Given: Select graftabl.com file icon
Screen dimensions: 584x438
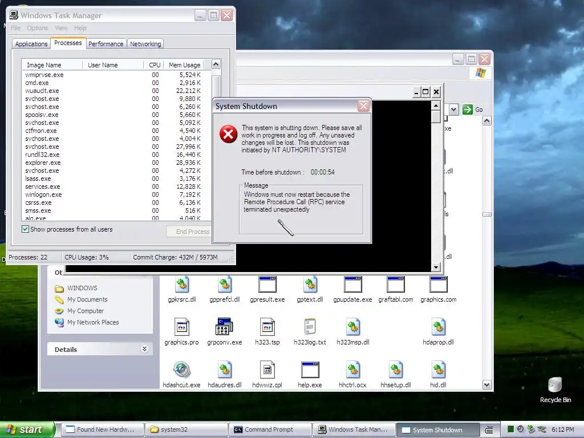Looking at the screenshot, I should click(396, 285).
